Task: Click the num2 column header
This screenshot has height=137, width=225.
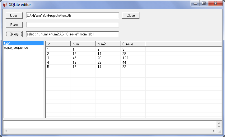Action: 108,44
